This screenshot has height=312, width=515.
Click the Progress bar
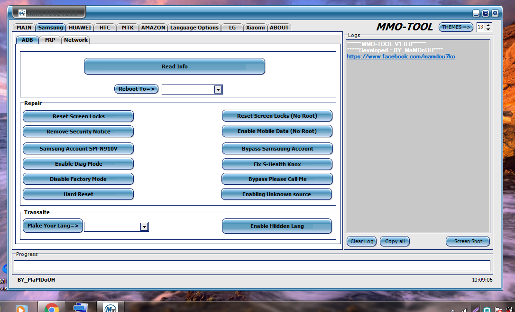(252, 265)
